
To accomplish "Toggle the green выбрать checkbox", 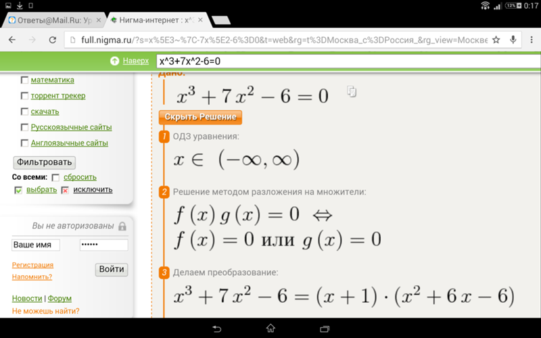I will coord(18,190).
